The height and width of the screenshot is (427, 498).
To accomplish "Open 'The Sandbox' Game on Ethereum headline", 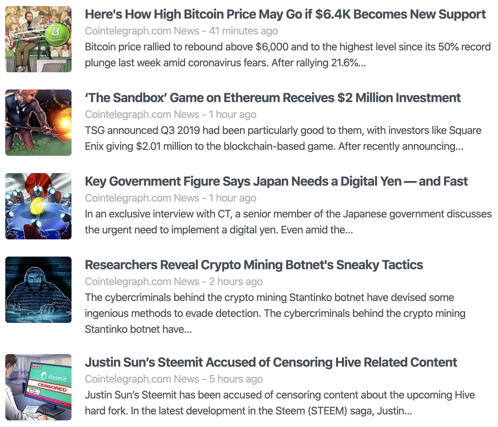I will (x=273, y=98).
